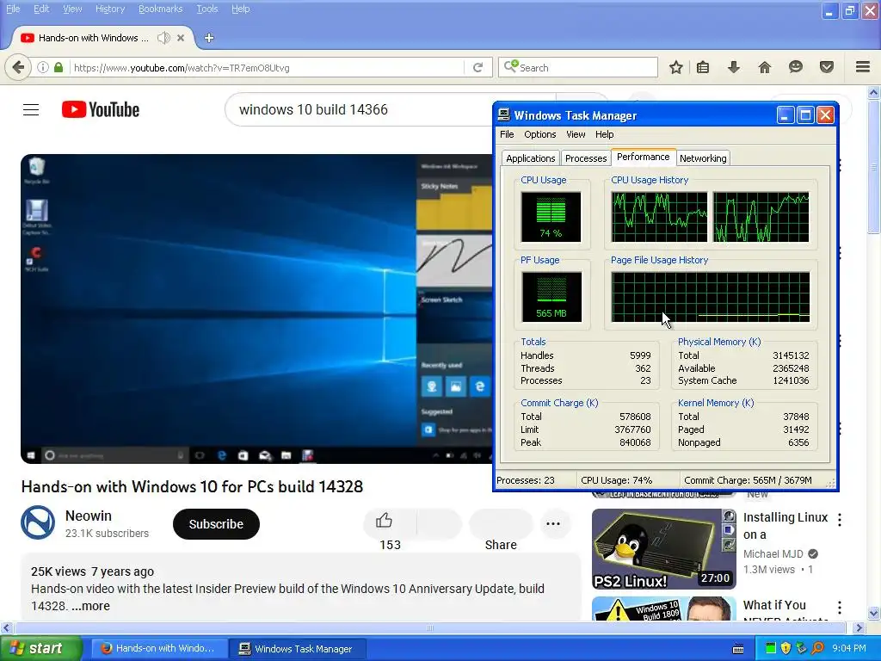Open options for Installing Linux video
881x661 pixels.
[840, 519]
